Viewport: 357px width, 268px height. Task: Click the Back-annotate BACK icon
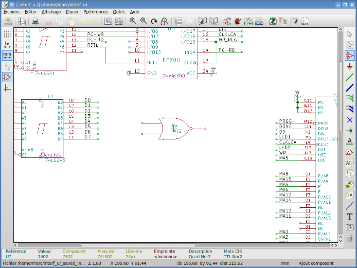click(305, 21)
